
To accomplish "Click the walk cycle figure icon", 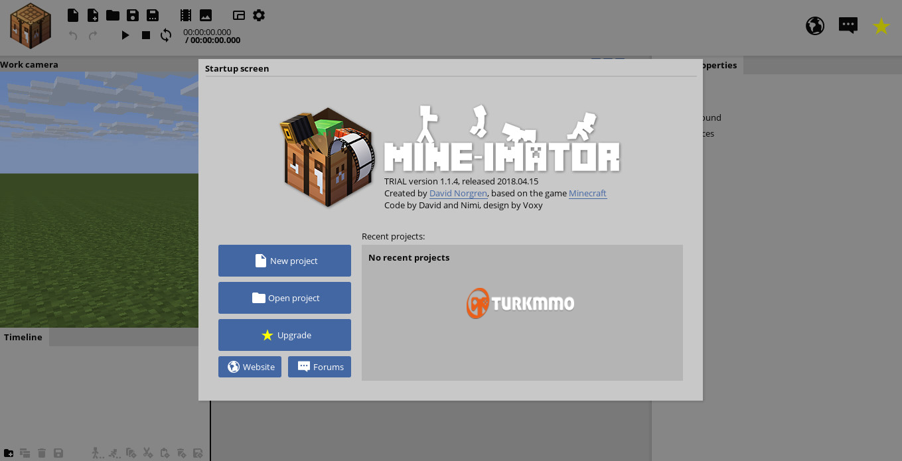I will pyautogui.click(x=98, y=453).
